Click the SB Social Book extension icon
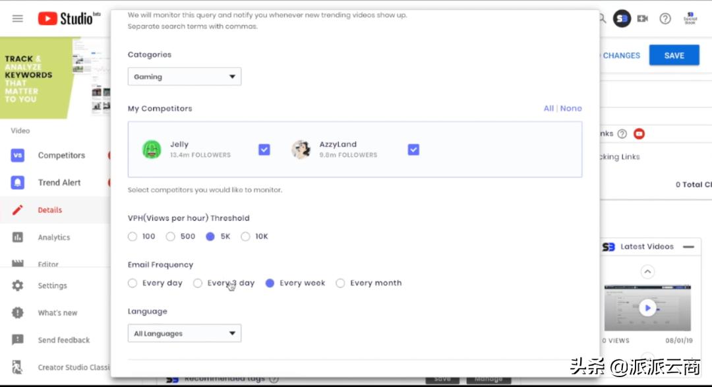This screenshot has height=387, width=712. point(622,18)
